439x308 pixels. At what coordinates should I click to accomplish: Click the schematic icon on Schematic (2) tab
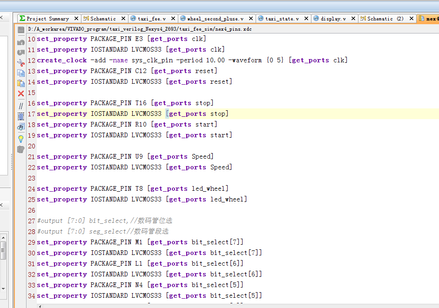pyautogui.click(x=363, y=19)
